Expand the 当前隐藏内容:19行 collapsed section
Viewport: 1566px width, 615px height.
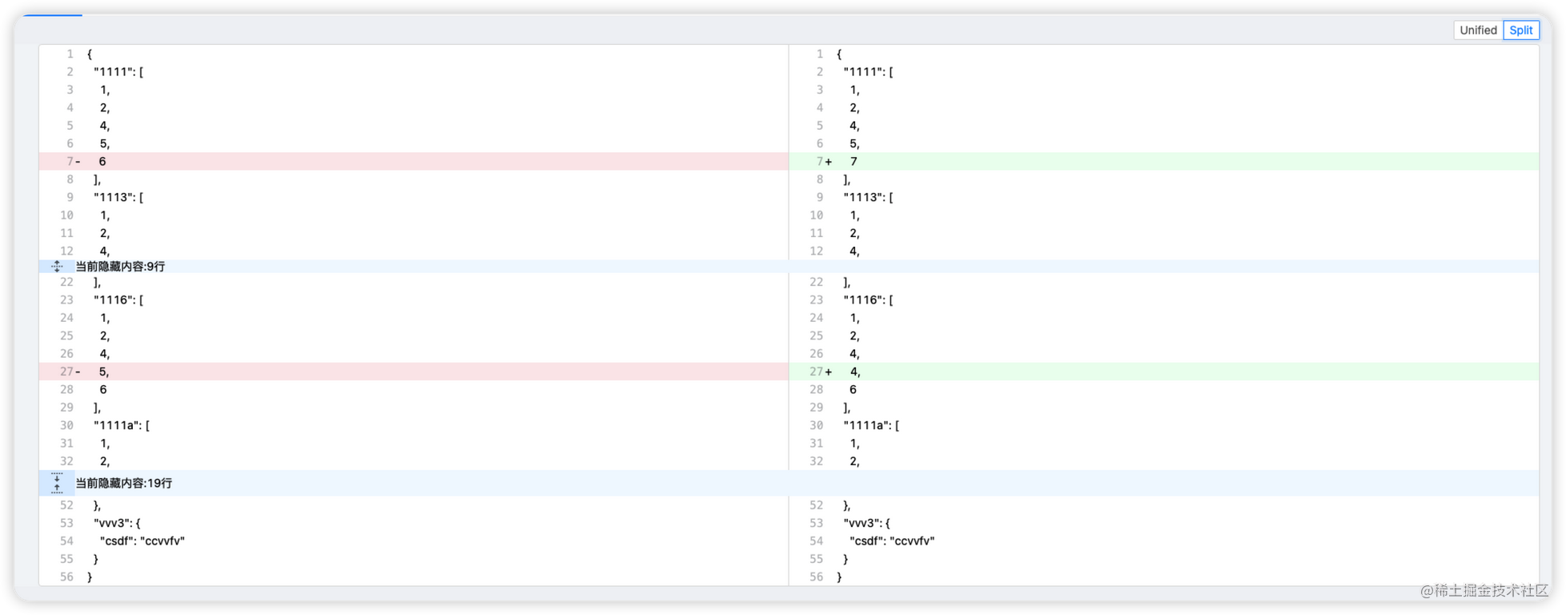(122, 483)
